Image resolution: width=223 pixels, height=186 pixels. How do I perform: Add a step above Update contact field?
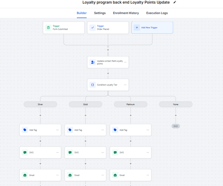[x=108, y=50]
